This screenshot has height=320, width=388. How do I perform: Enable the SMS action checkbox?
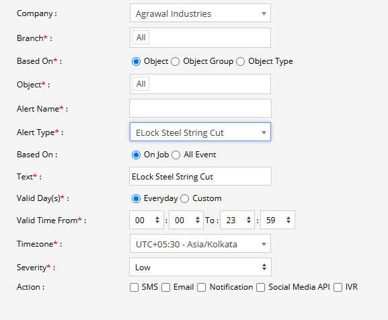pyautogui.click(x=134, y=287)
